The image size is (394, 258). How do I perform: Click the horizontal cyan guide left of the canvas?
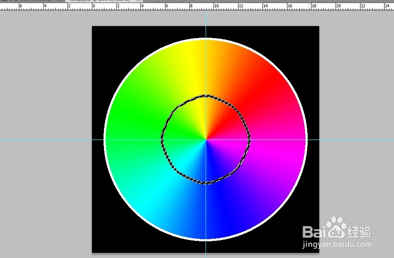[x=46, y=139]
